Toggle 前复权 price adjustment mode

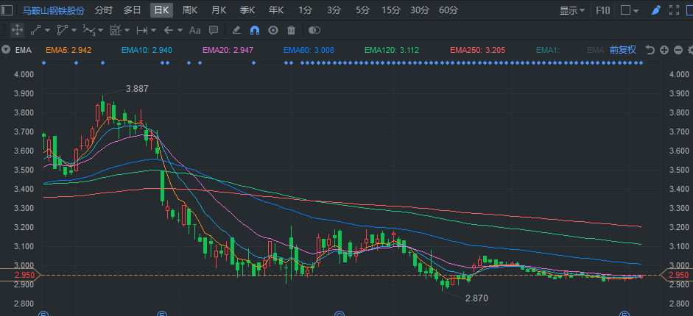coord(623,50)
